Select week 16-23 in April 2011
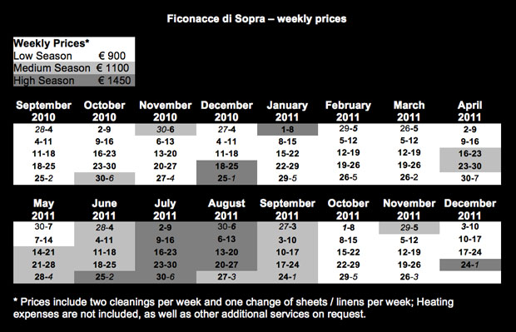The height and width of the screenshot is (332, 516). 470,154
